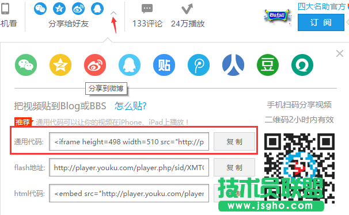The width and height of the screenshot is (349, 215).
Task: Copy the 通用代码 with its 复制 button
Action: [234, 141]
